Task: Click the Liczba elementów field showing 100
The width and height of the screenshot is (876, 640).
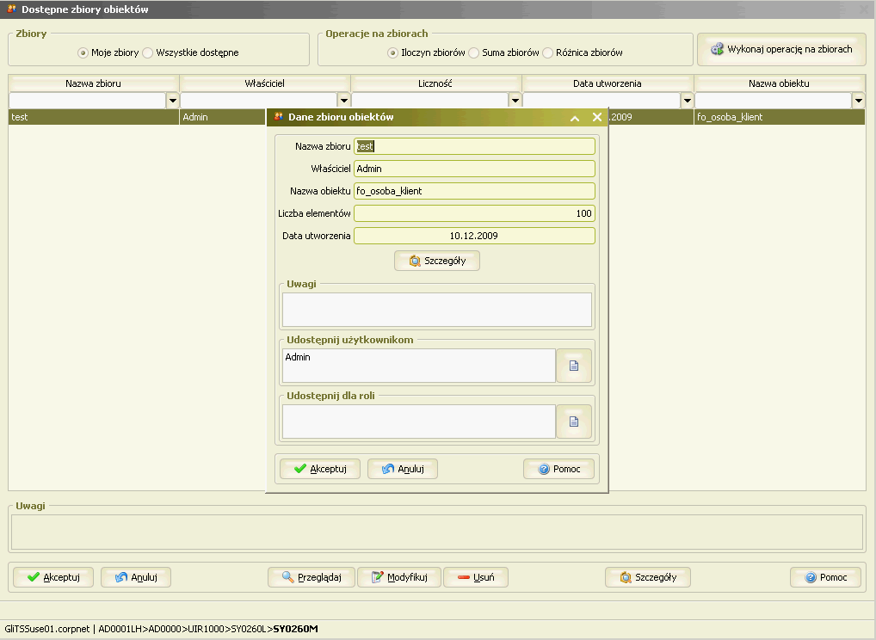Action: pyautogui.click(x=474, y=213)
